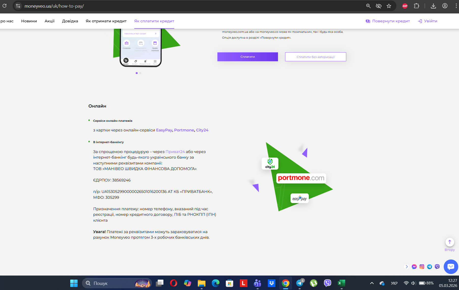Open Microsoft Teams from the taskbar
Viewport: 459px width, 290px height.
258,283
